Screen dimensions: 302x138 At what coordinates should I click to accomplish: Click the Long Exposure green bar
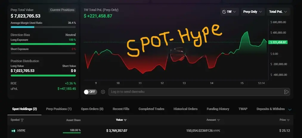(x=43, y=44)
